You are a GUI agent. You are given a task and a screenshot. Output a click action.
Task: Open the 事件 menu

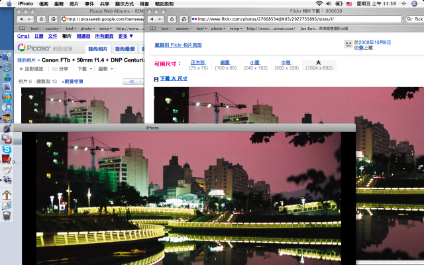(x=89, y=4)
